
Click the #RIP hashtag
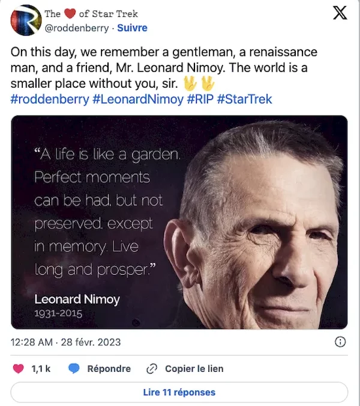199,99
